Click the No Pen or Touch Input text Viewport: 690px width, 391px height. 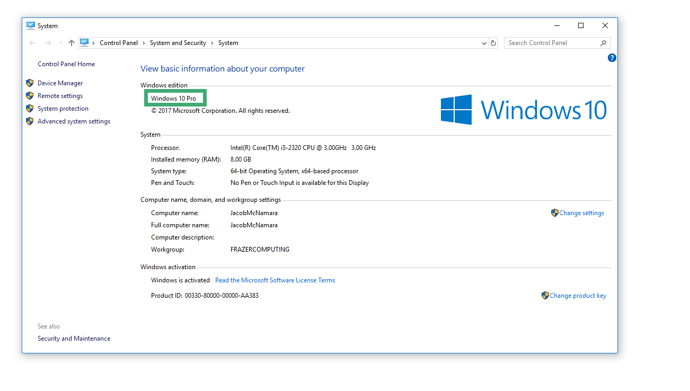(299, 183)
